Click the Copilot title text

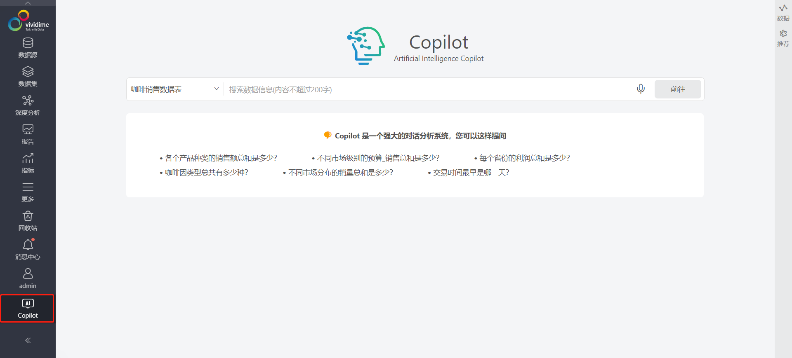(x=438, y=42)
